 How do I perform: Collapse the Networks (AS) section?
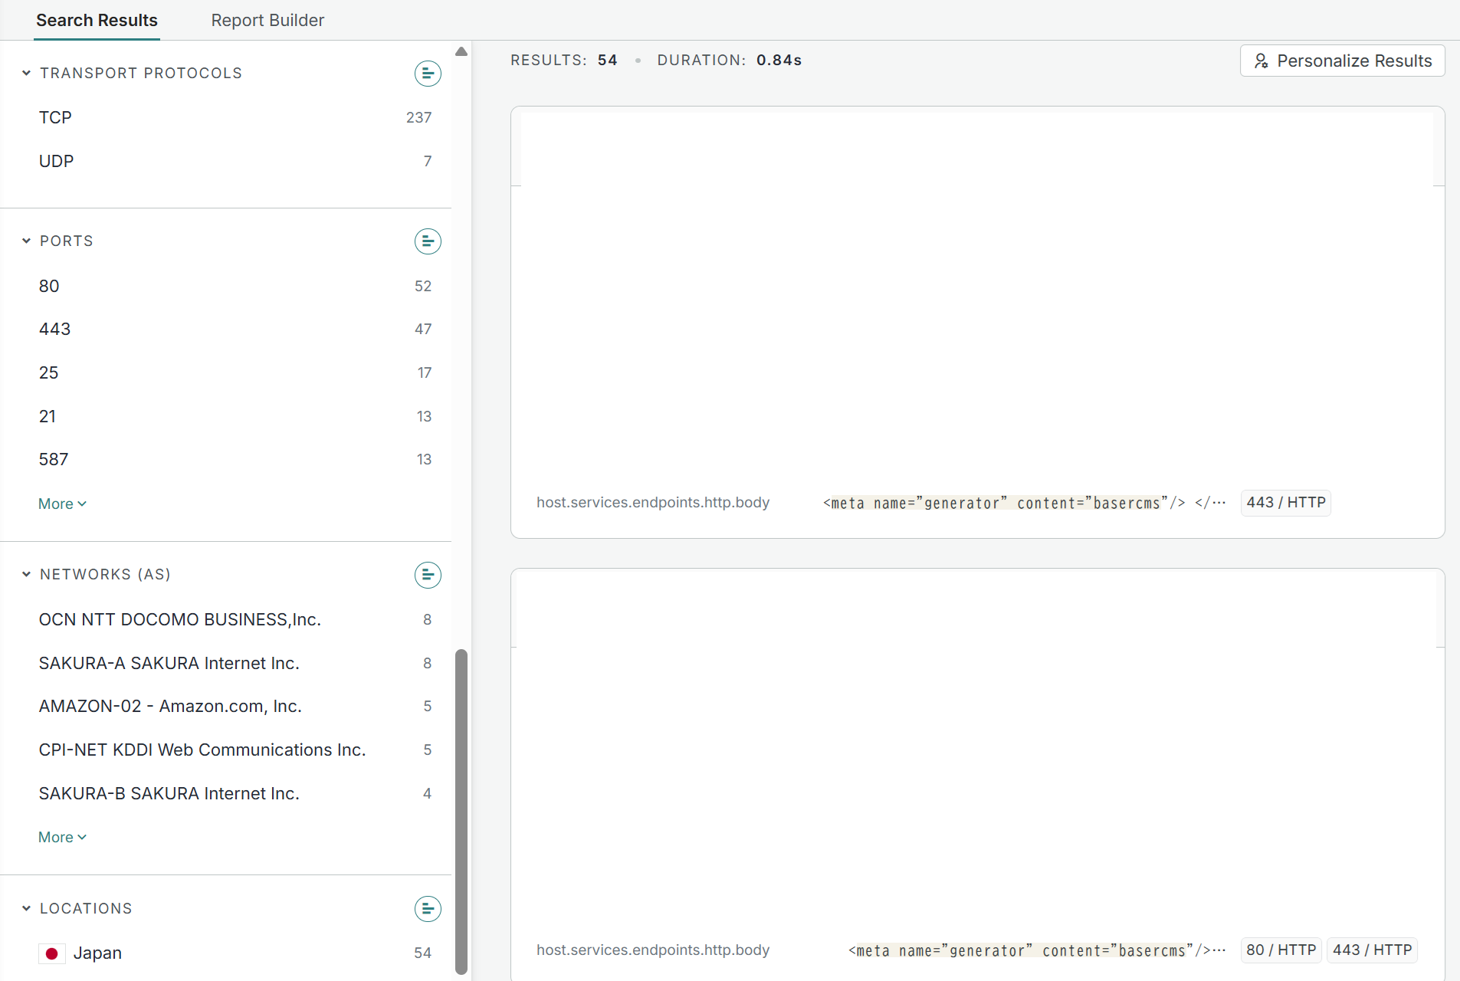pyautogui.click(x=26, y=575)
